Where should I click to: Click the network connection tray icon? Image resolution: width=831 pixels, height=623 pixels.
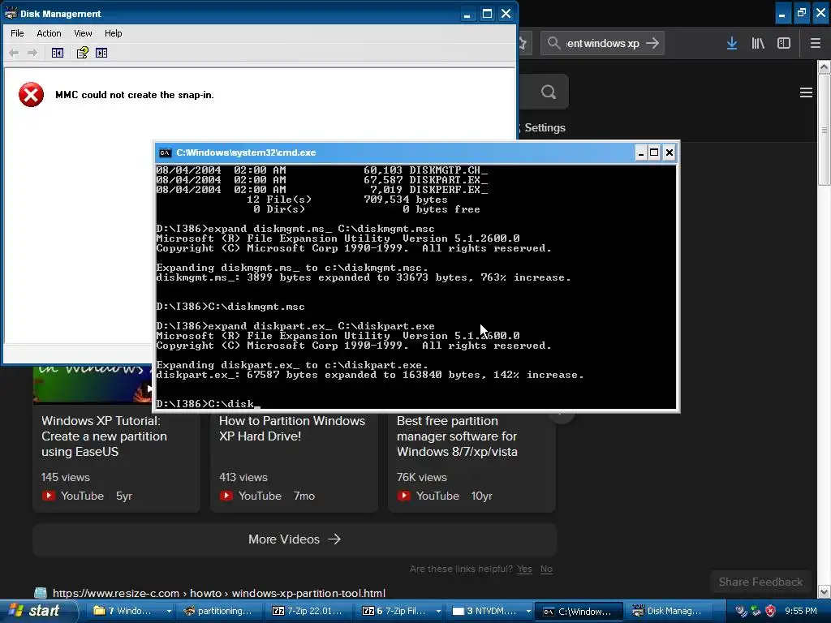click(x=756, y=611)
